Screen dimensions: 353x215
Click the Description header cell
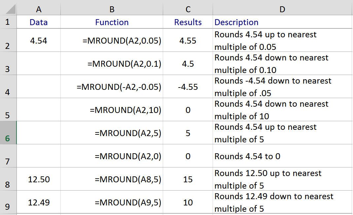(x=283, y=22)
